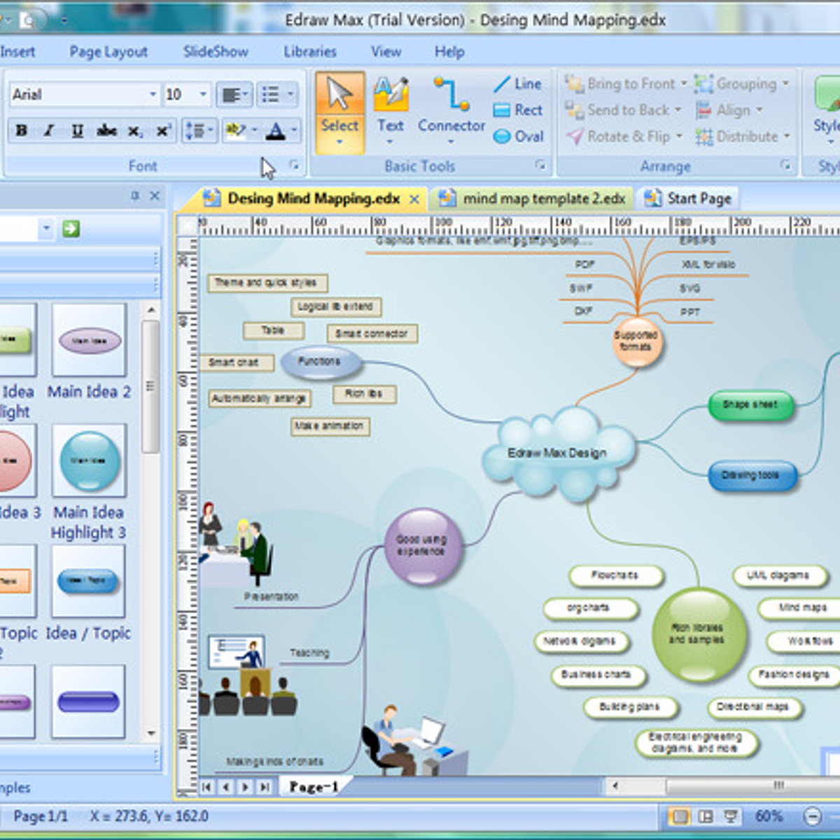Open the Insert ribbon tab
This screenshot has width=840, height=840.
pos(17,52)
